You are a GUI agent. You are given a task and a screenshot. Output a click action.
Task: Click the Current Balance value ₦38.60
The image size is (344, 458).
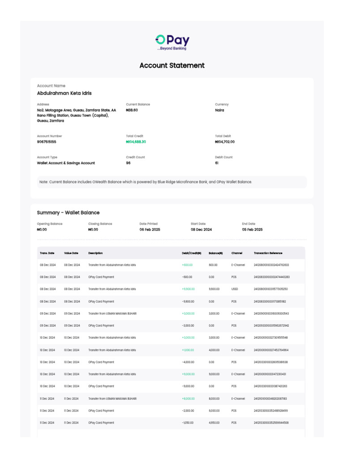132,110
